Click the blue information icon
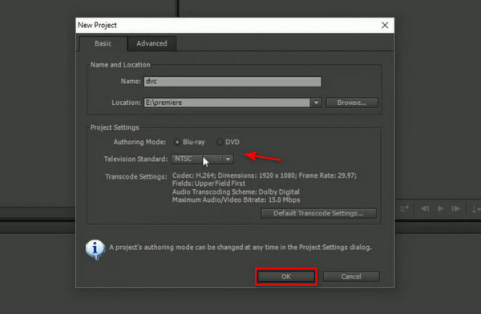The height and width of the screenshot is (314, 481). click(x=95, y=249)
